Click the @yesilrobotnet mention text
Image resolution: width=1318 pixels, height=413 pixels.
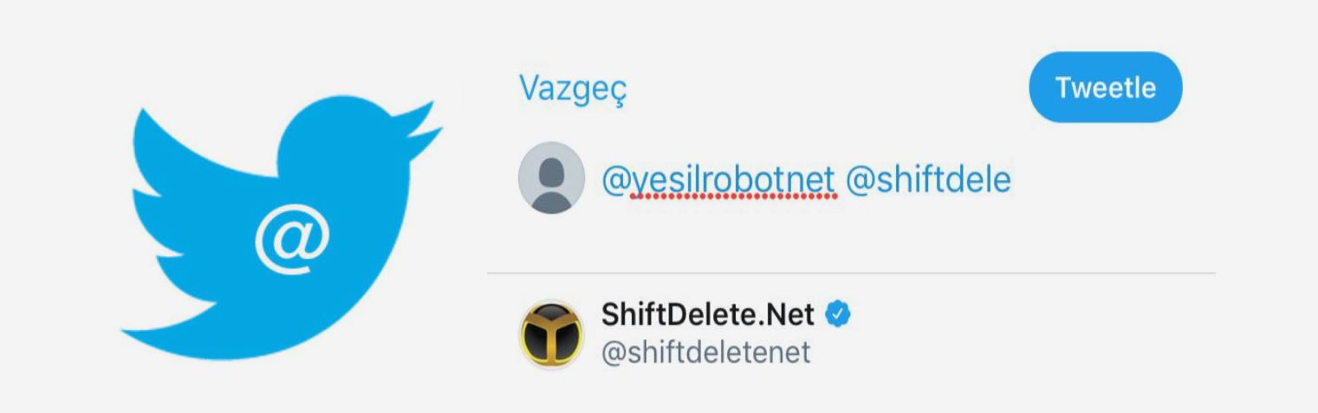coord(719,179)
